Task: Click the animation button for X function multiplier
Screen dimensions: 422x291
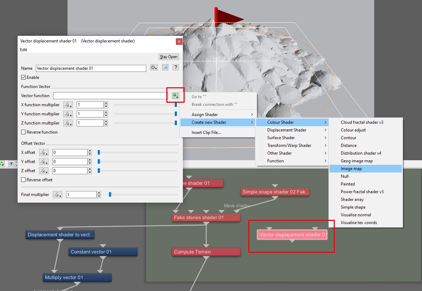Action: pyautogui.click(x=68, y=105)
